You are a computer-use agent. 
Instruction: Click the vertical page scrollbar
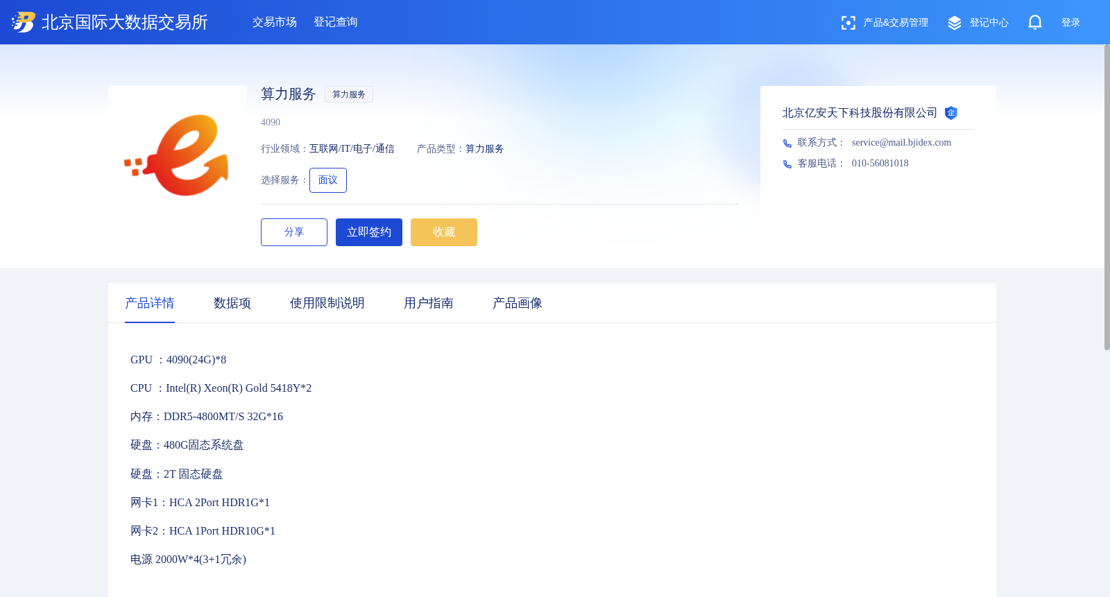click(x=1107, y=198)
